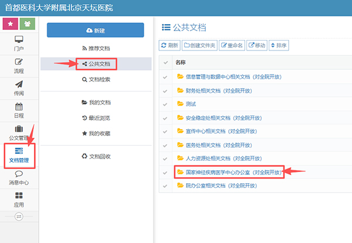Open 文档回收 recycle bin
The height and width of the screenshot is (243, 352).
click(x=96, y=156)
